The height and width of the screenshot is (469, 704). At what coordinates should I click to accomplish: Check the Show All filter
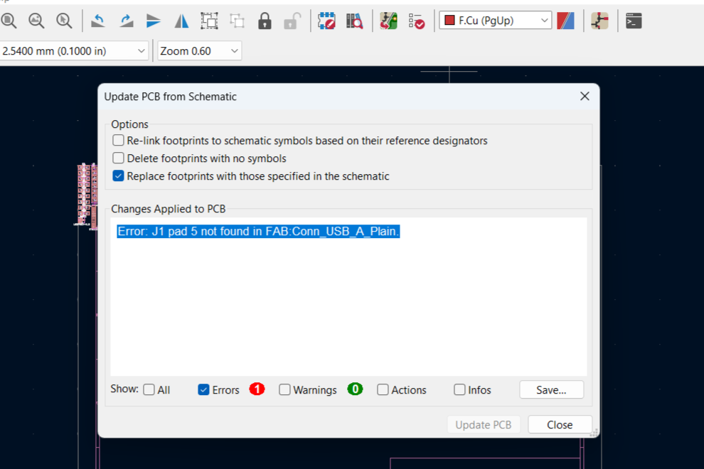(x=149, y=389)
